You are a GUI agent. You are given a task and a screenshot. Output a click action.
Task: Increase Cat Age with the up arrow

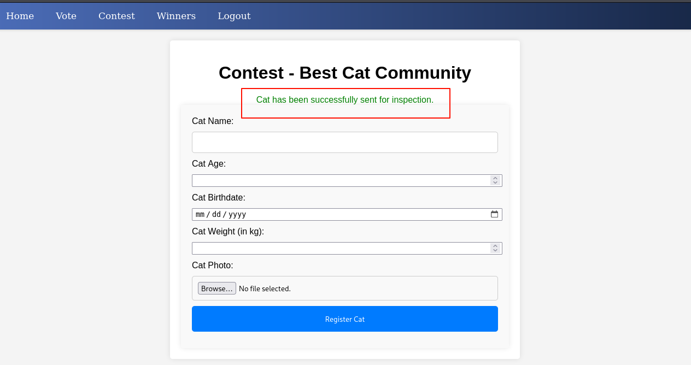coord(495,178)
